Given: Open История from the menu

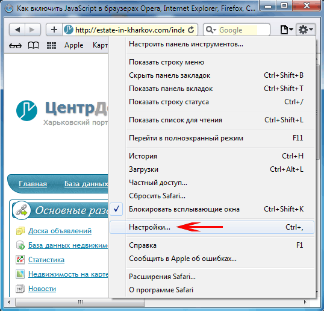Looking at the screenshot, I should click(x=212, y=156).
